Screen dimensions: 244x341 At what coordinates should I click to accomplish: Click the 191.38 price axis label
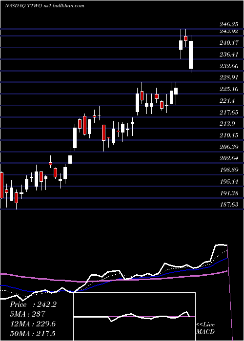pyautogui.click(x=228, y=193)
